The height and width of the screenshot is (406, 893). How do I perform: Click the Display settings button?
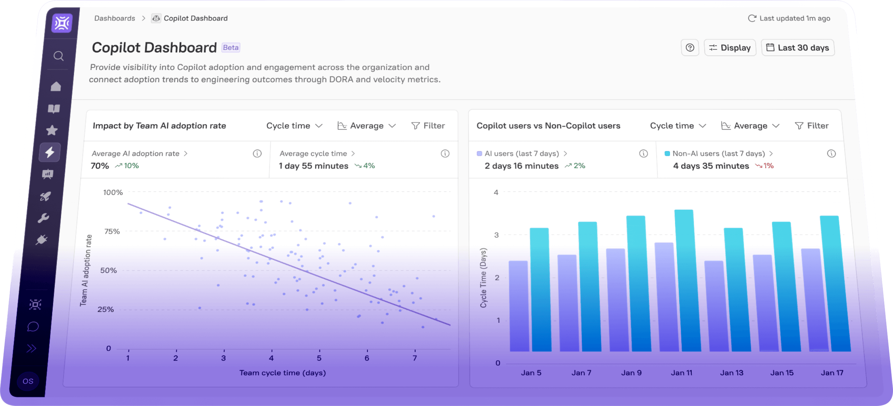[x=730, y=48]
